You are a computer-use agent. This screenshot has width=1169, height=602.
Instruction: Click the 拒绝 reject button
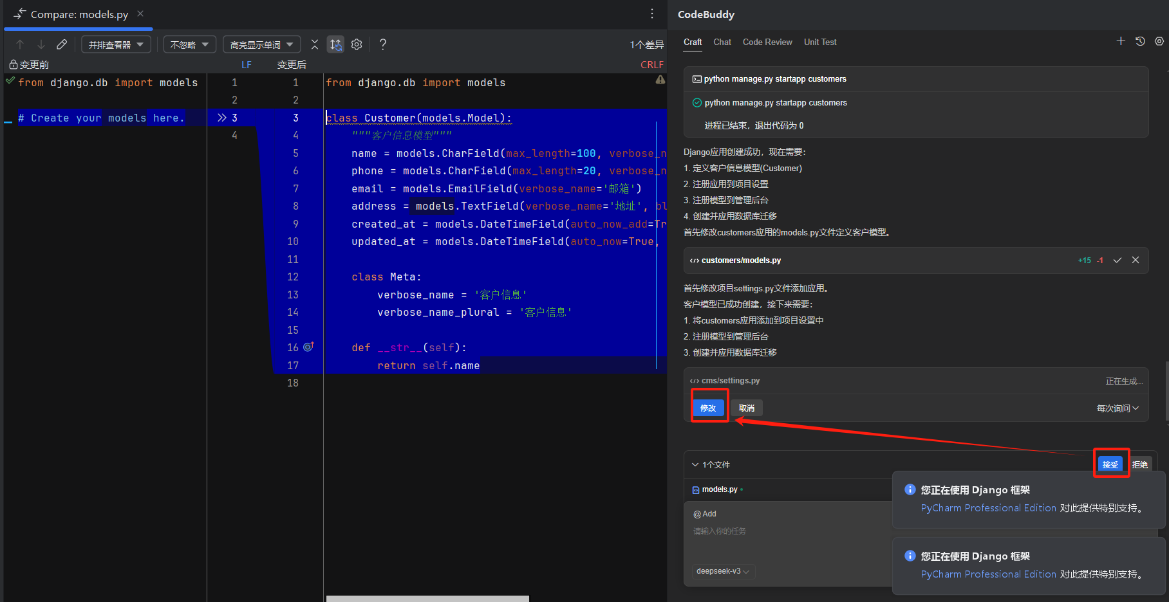(1140, 464)
